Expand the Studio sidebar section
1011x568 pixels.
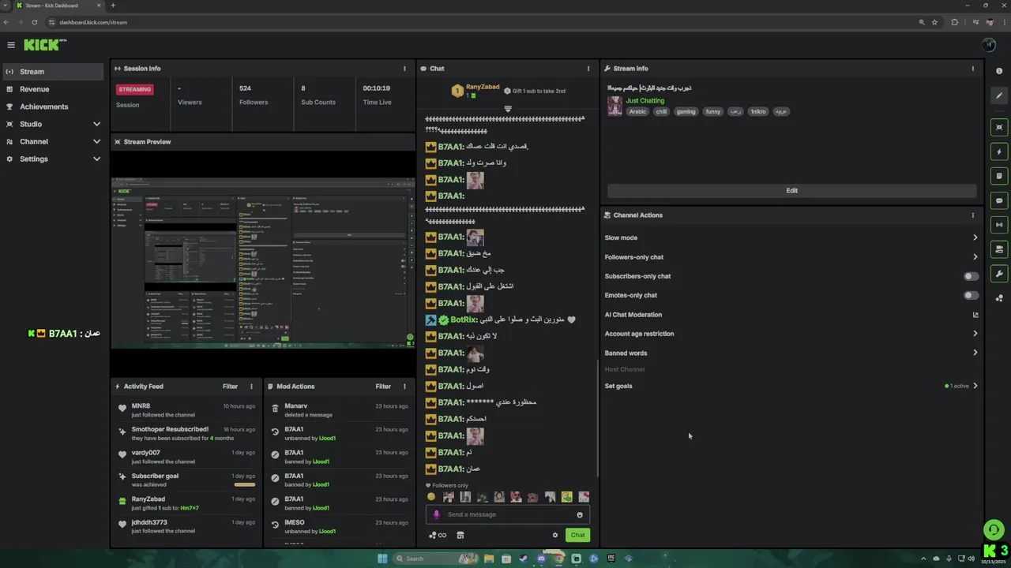click(x=96, y=124)
